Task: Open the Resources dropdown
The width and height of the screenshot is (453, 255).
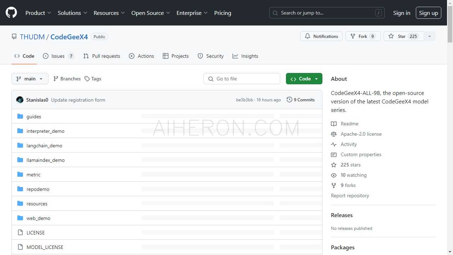Action: click(109, 13)
